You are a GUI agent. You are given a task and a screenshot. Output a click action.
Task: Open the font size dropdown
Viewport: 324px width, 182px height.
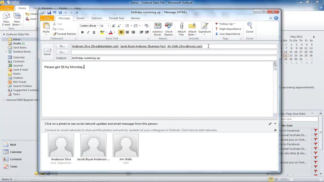[x=109, y=26]
